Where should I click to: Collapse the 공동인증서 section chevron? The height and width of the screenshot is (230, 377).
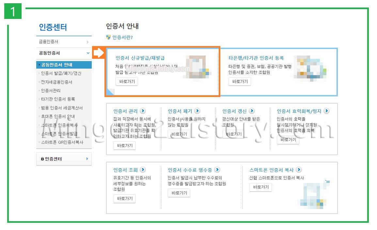(x=87, y=53)
